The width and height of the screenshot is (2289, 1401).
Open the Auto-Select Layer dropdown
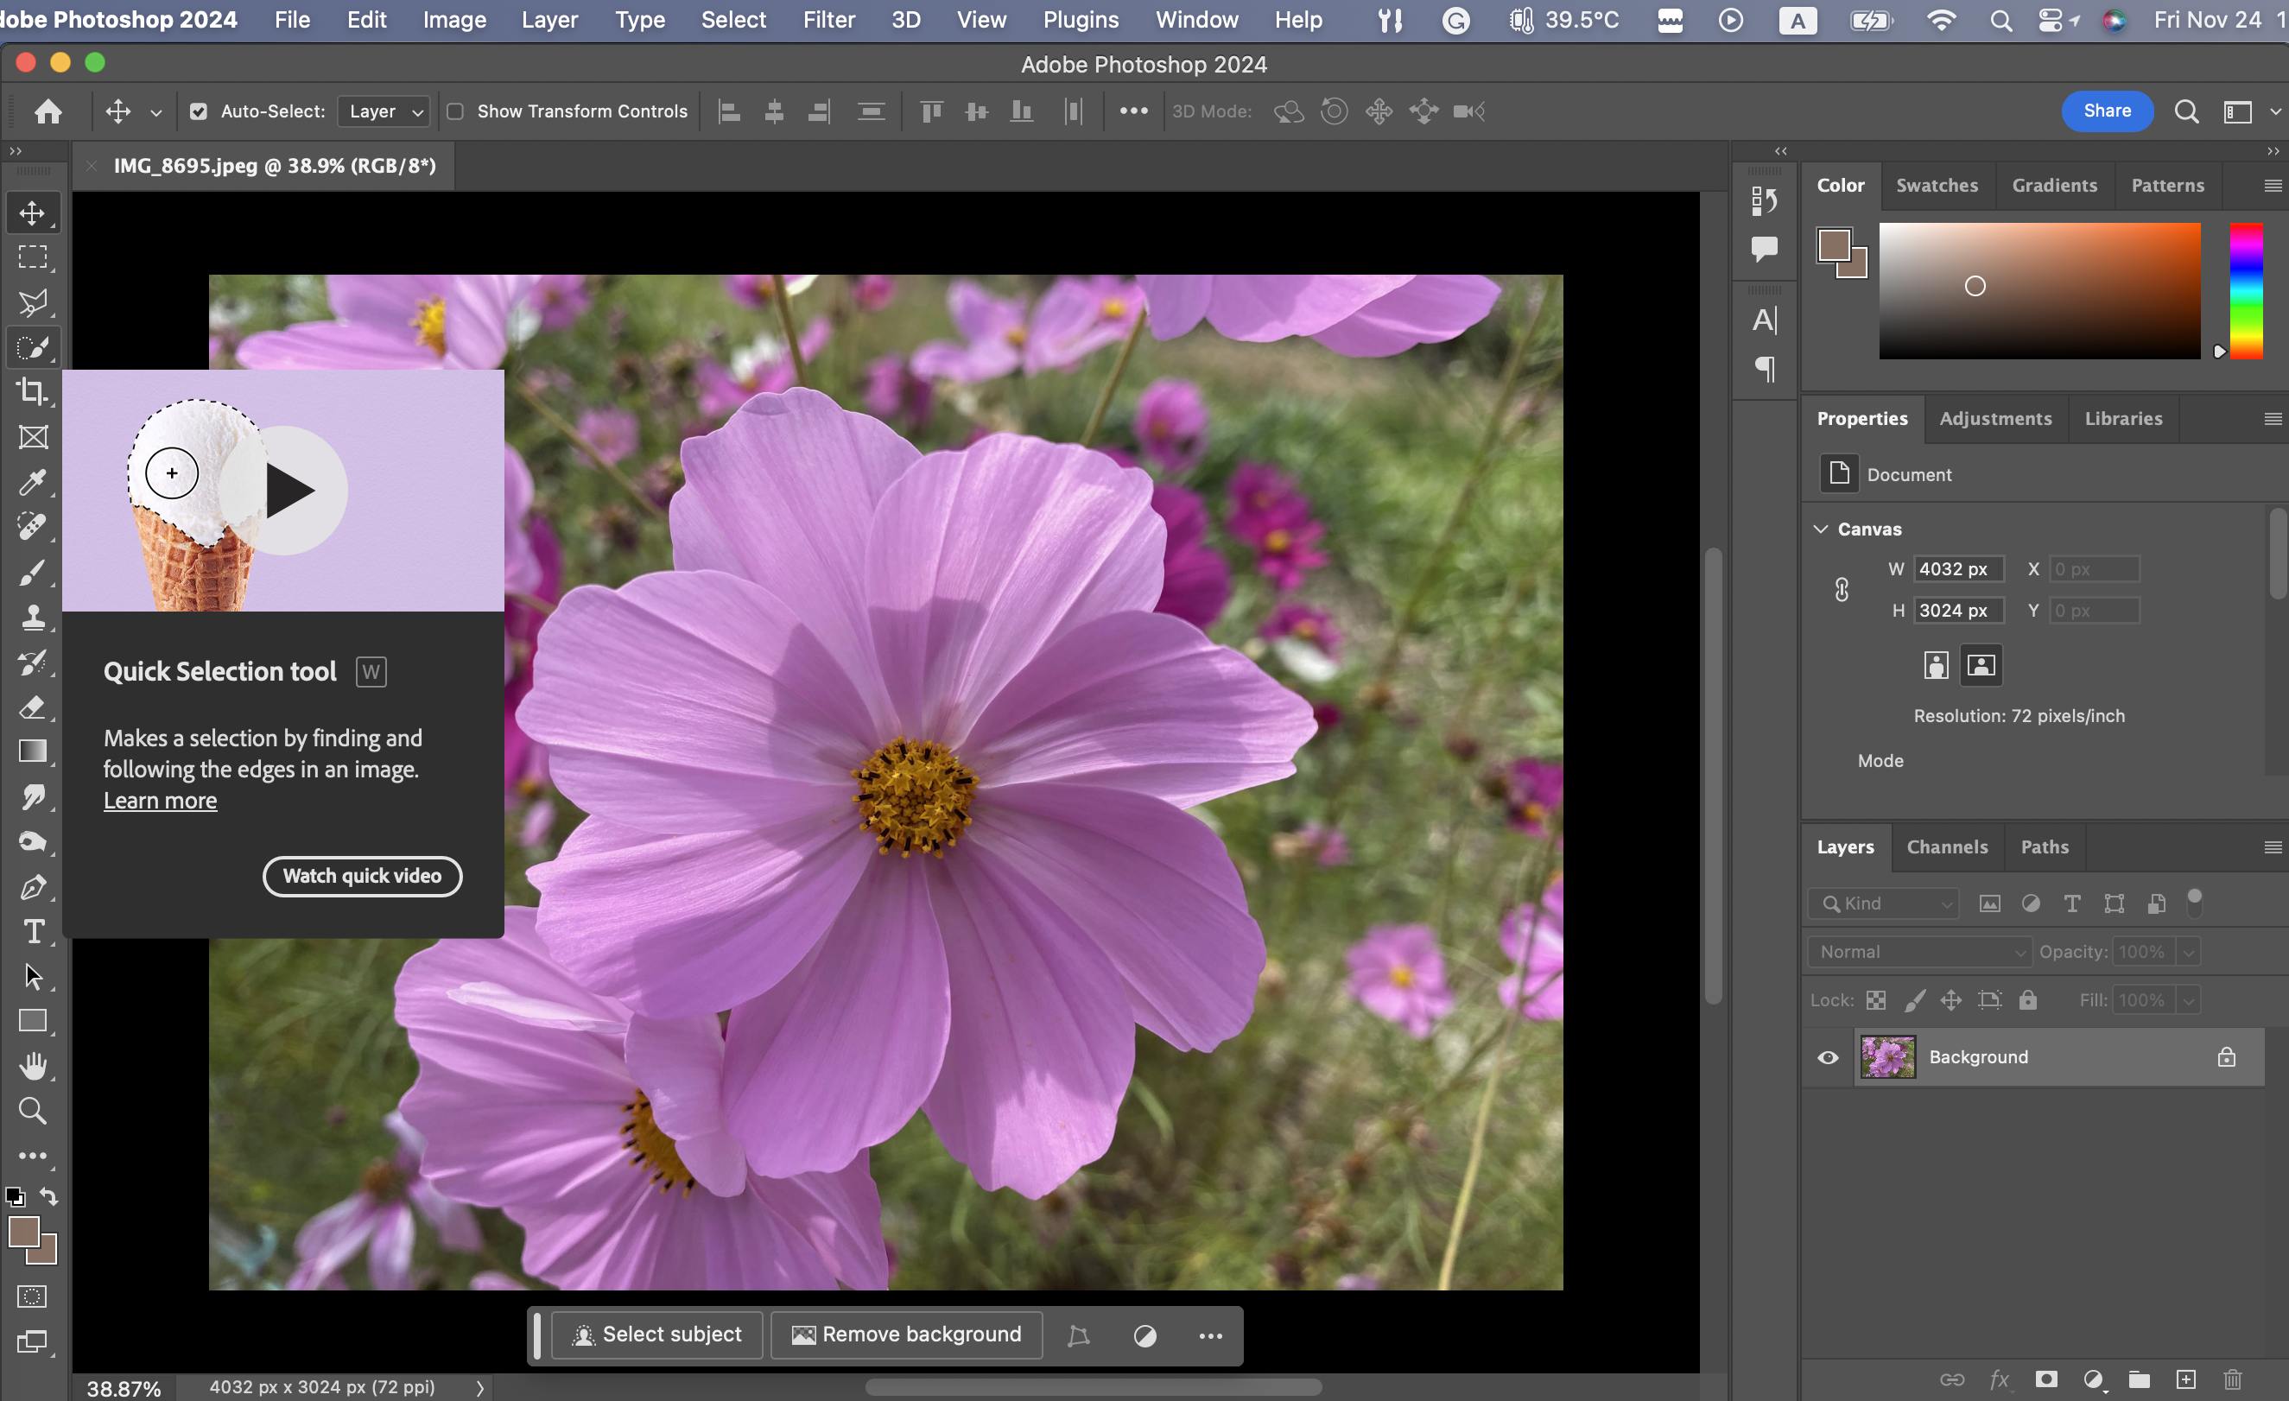[x=384, y=111]
